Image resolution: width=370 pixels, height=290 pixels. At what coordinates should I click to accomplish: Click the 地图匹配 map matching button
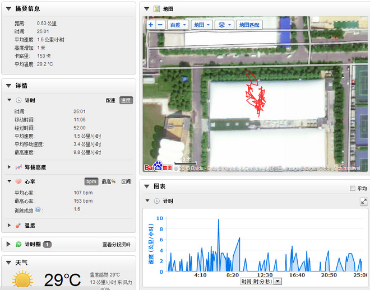click(x=249, y=25)
